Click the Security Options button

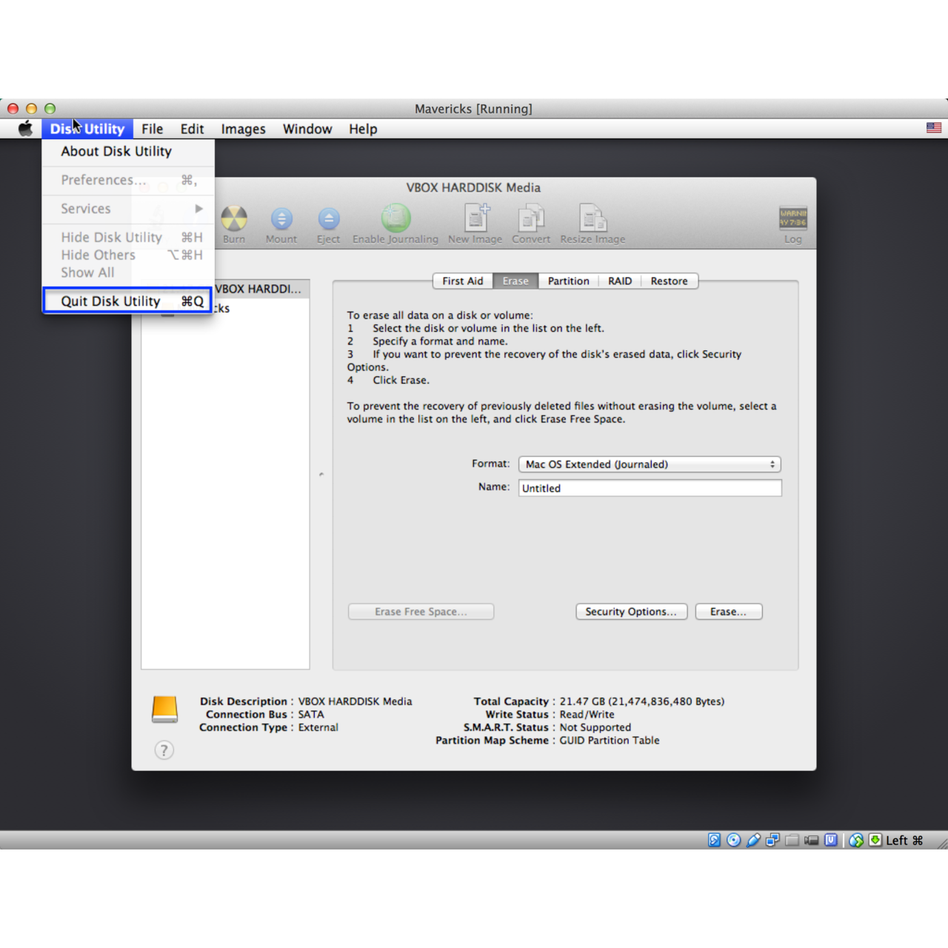[x=631, y=612]
